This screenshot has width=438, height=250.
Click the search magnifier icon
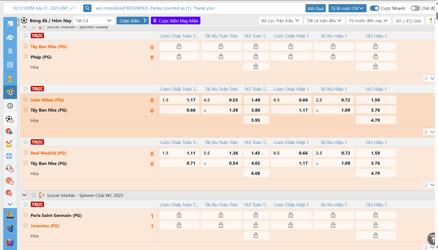click(x=87, y=8)
